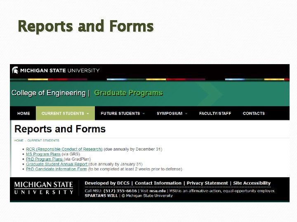Click the '(due annually by January 31)' text
The height and width of the screenshot is (222, 297).
[x=115, y=164]
